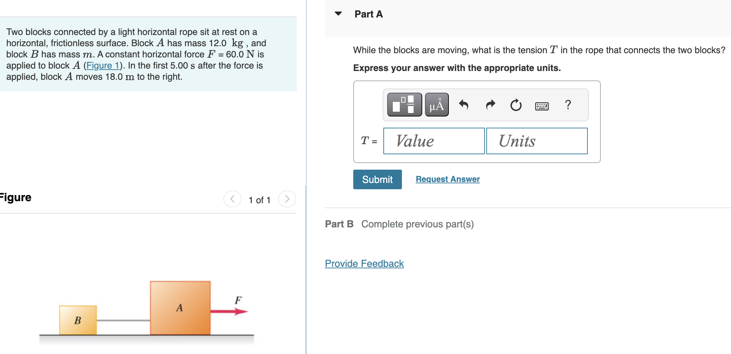The image size is (731, 354).
Task: Go to the previous figure
Action: (232, 199)
